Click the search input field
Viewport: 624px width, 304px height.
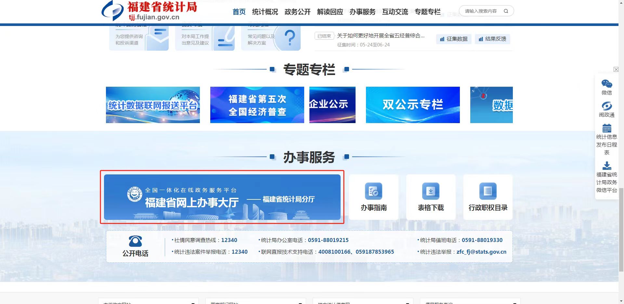(481, 11)
